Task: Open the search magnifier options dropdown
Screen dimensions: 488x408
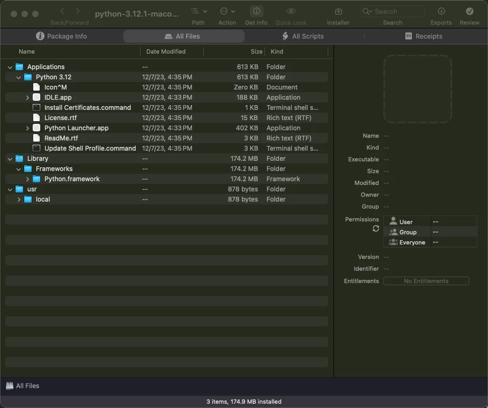Action: pos(367,11)
